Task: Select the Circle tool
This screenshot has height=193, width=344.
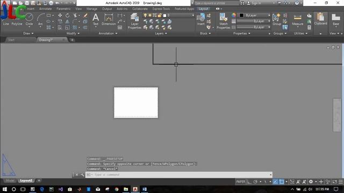Action: [29, 19]
